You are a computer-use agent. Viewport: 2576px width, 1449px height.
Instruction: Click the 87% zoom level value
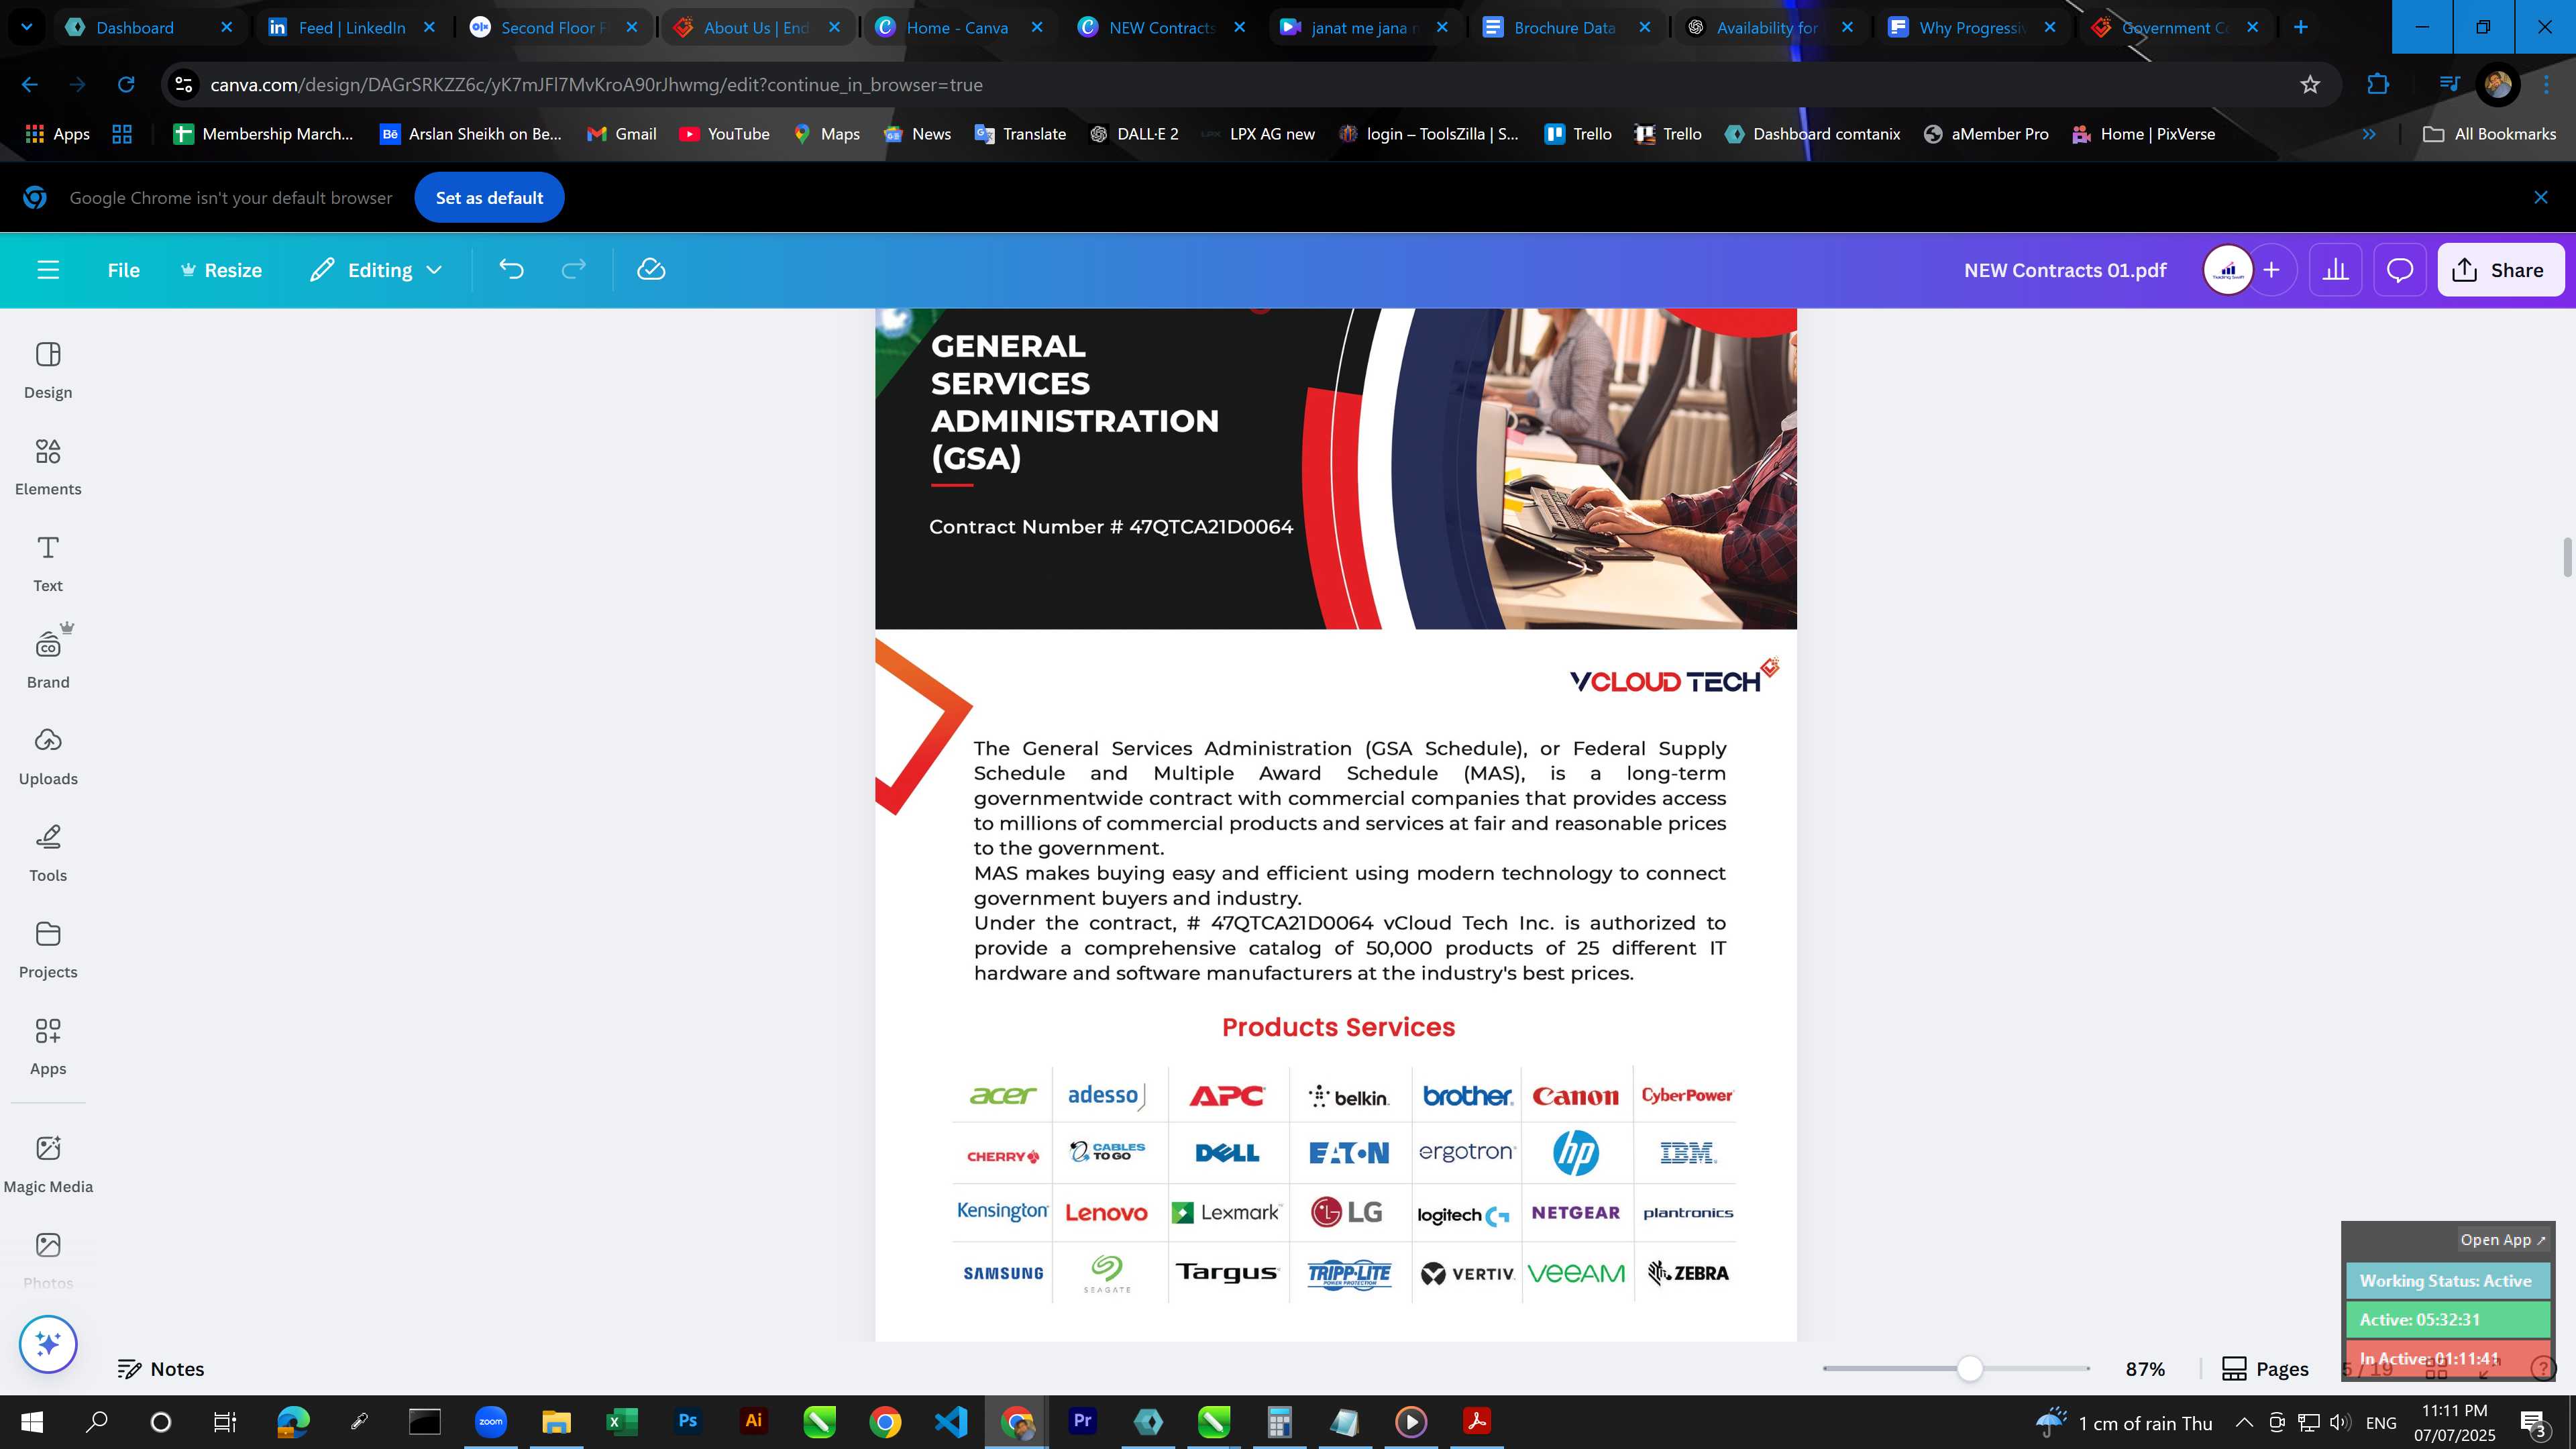click(x=2145, y=1369)
